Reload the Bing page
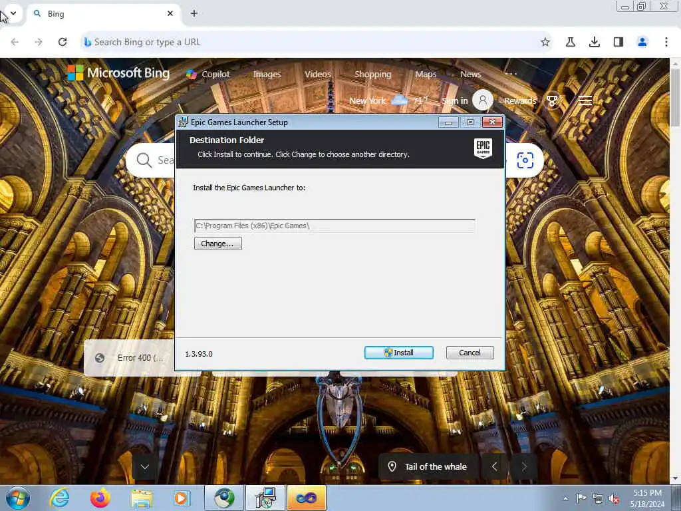The image size is (681, 511). 63,42
